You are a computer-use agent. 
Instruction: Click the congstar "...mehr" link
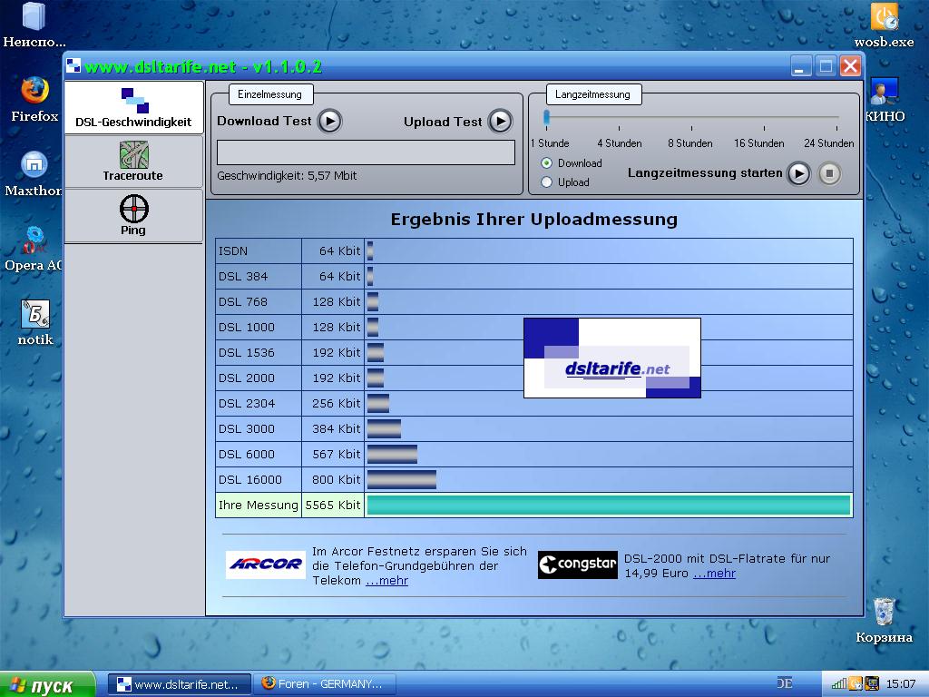[x=714, y=574]
